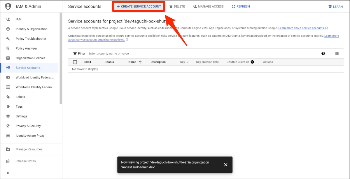
Task: Click the Status column header
Action: click(x=110, y=62)
